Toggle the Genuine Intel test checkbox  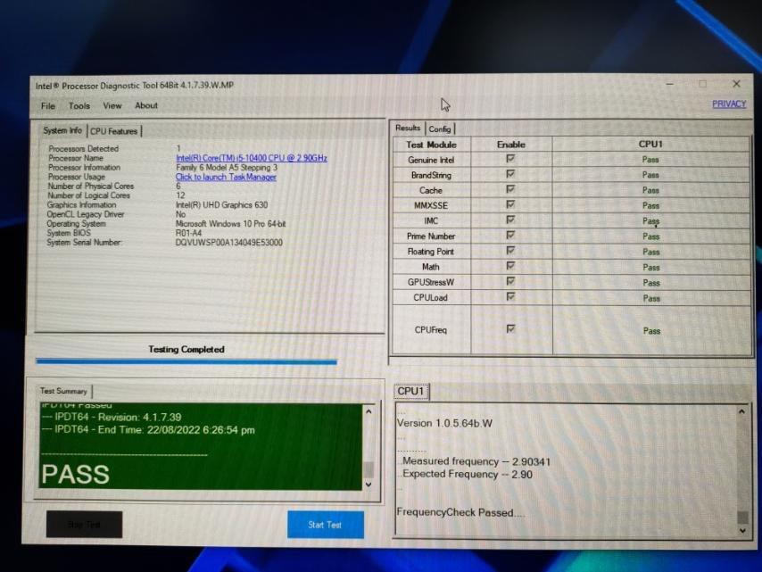pyautogui.click(x=510, y=159)
